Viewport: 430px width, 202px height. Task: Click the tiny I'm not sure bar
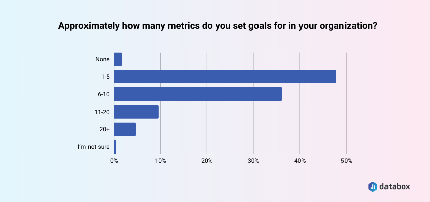tap(115, 147)
